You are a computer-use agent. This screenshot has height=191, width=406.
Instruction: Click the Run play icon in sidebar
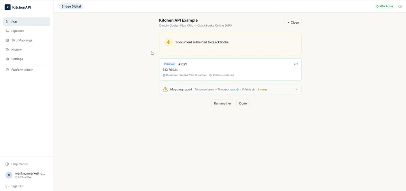(x=7, y=22)
